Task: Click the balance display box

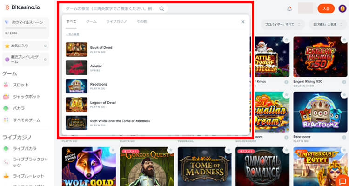Action: click(305, 8)
